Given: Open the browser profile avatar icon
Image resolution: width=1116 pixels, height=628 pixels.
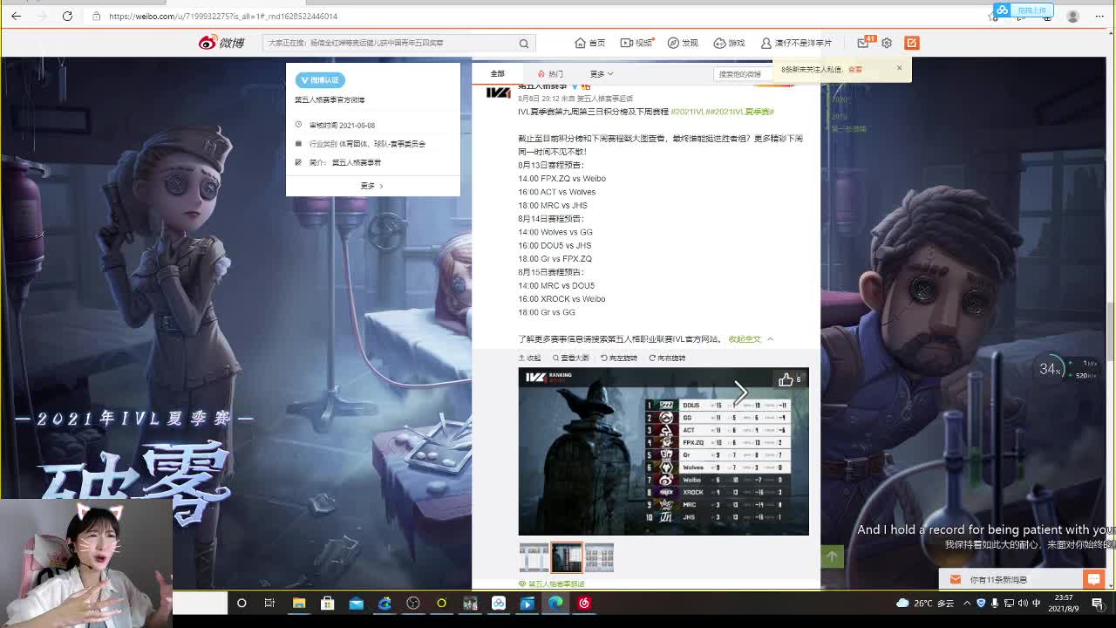Looking at the screenshot, I should 1072,16.
